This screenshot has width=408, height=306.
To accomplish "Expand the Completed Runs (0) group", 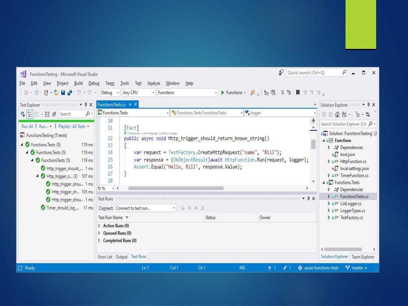I will coord(99,241).
